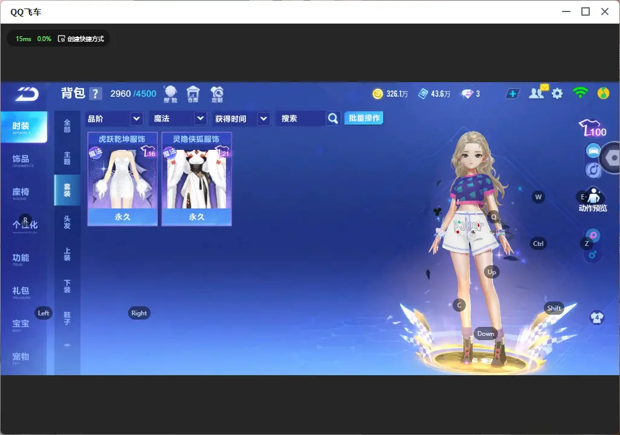The width and height of the screenshot is (620, 435).
Task: Click the 2960/4500 capacity text
Action: pyautogui.click(x=134, y=94)
